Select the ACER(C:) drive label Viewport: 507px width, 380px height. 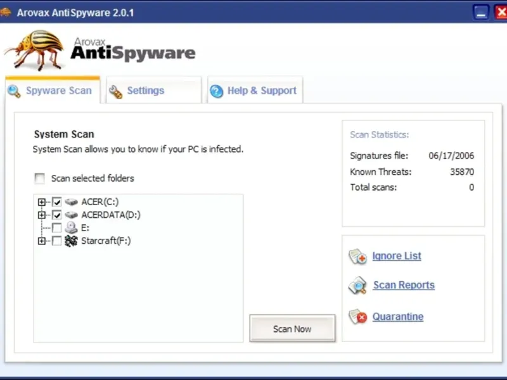tap(100, 202)
